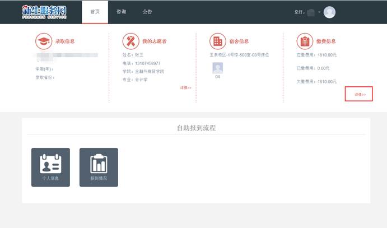This screenshot has height=228, width=387.
Task: Click the 自助报到流程 title
Action: [x=197, y=128]
